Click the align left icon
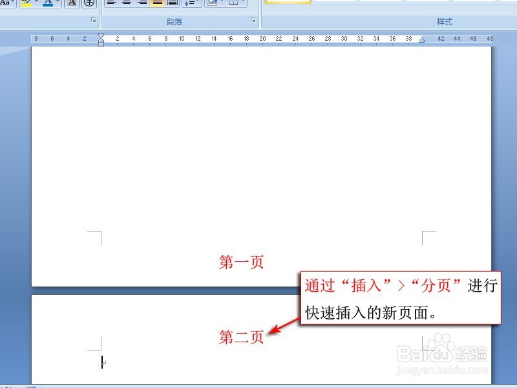 point(111,3)
